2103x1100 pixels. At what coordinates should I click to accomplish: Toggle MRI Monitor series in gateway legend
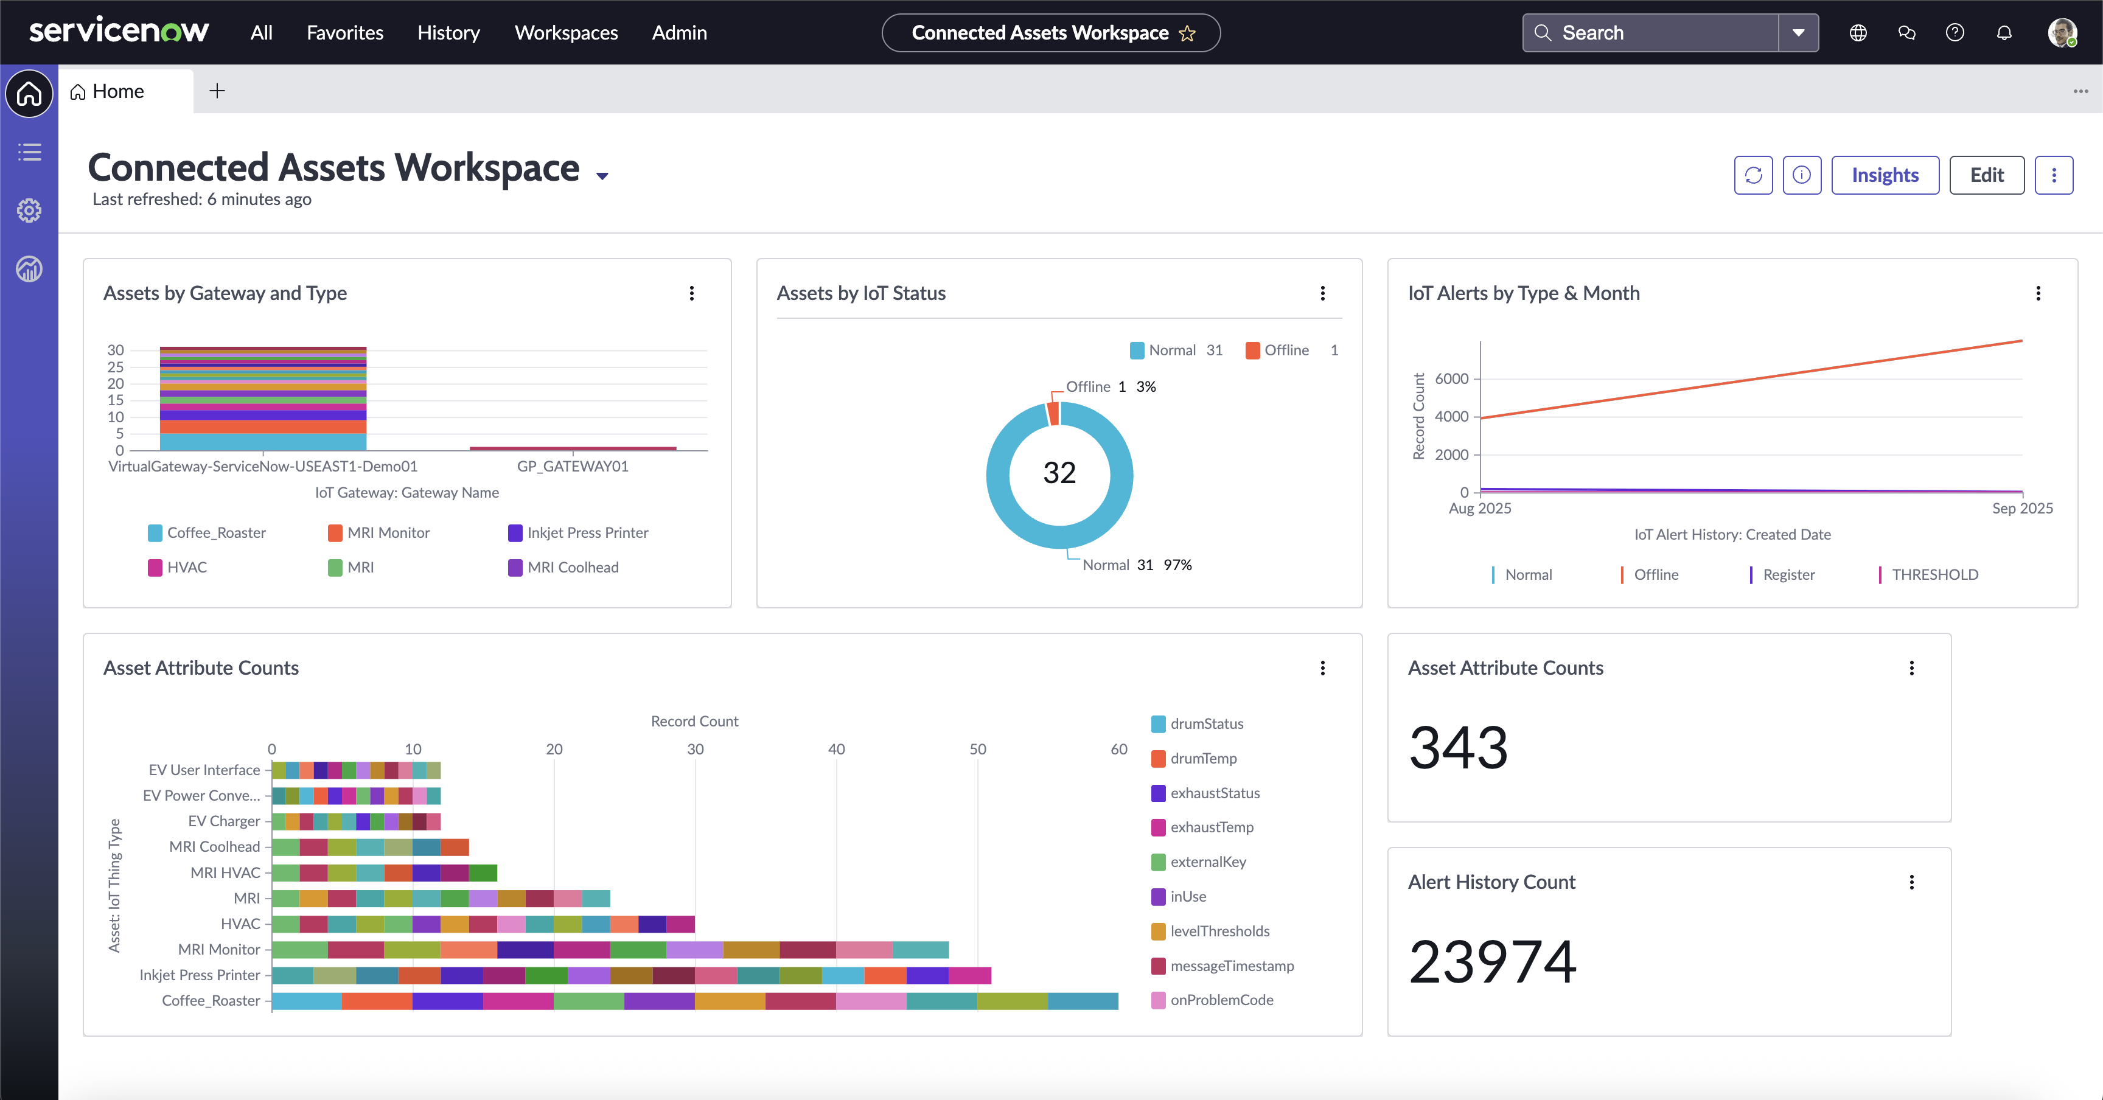click(x=379, y=533)
